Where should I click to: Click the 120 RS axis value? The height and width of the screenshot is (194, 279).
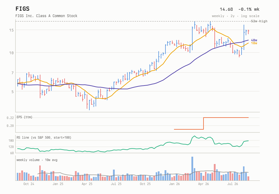point(11,147)
